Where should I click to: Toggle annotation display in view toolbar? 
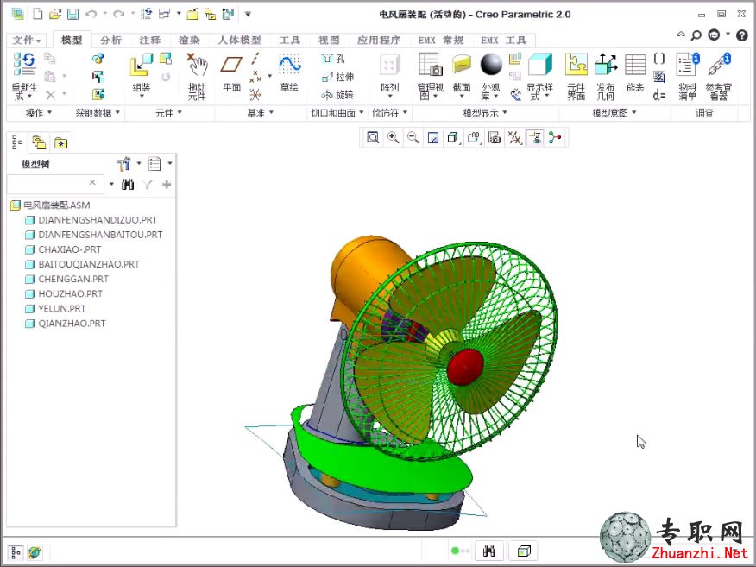click(x=535, y=138)
